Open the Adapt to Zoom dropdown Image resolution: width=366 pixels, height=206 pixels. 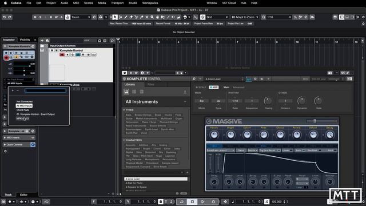point(245,17)
